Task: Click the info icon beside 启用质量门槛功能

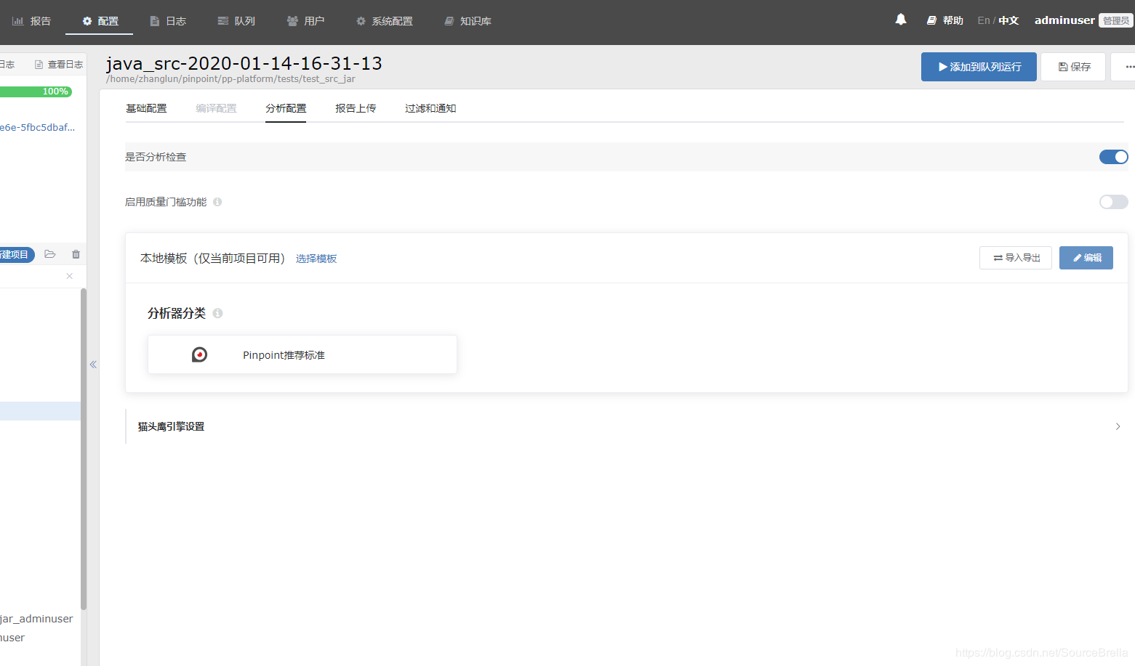Action: 217,202
